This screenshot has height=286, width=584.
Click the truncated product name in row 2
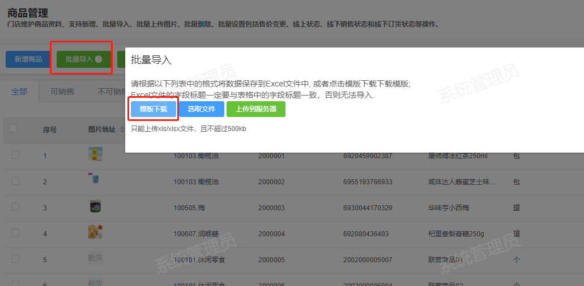tap(462, 182)
